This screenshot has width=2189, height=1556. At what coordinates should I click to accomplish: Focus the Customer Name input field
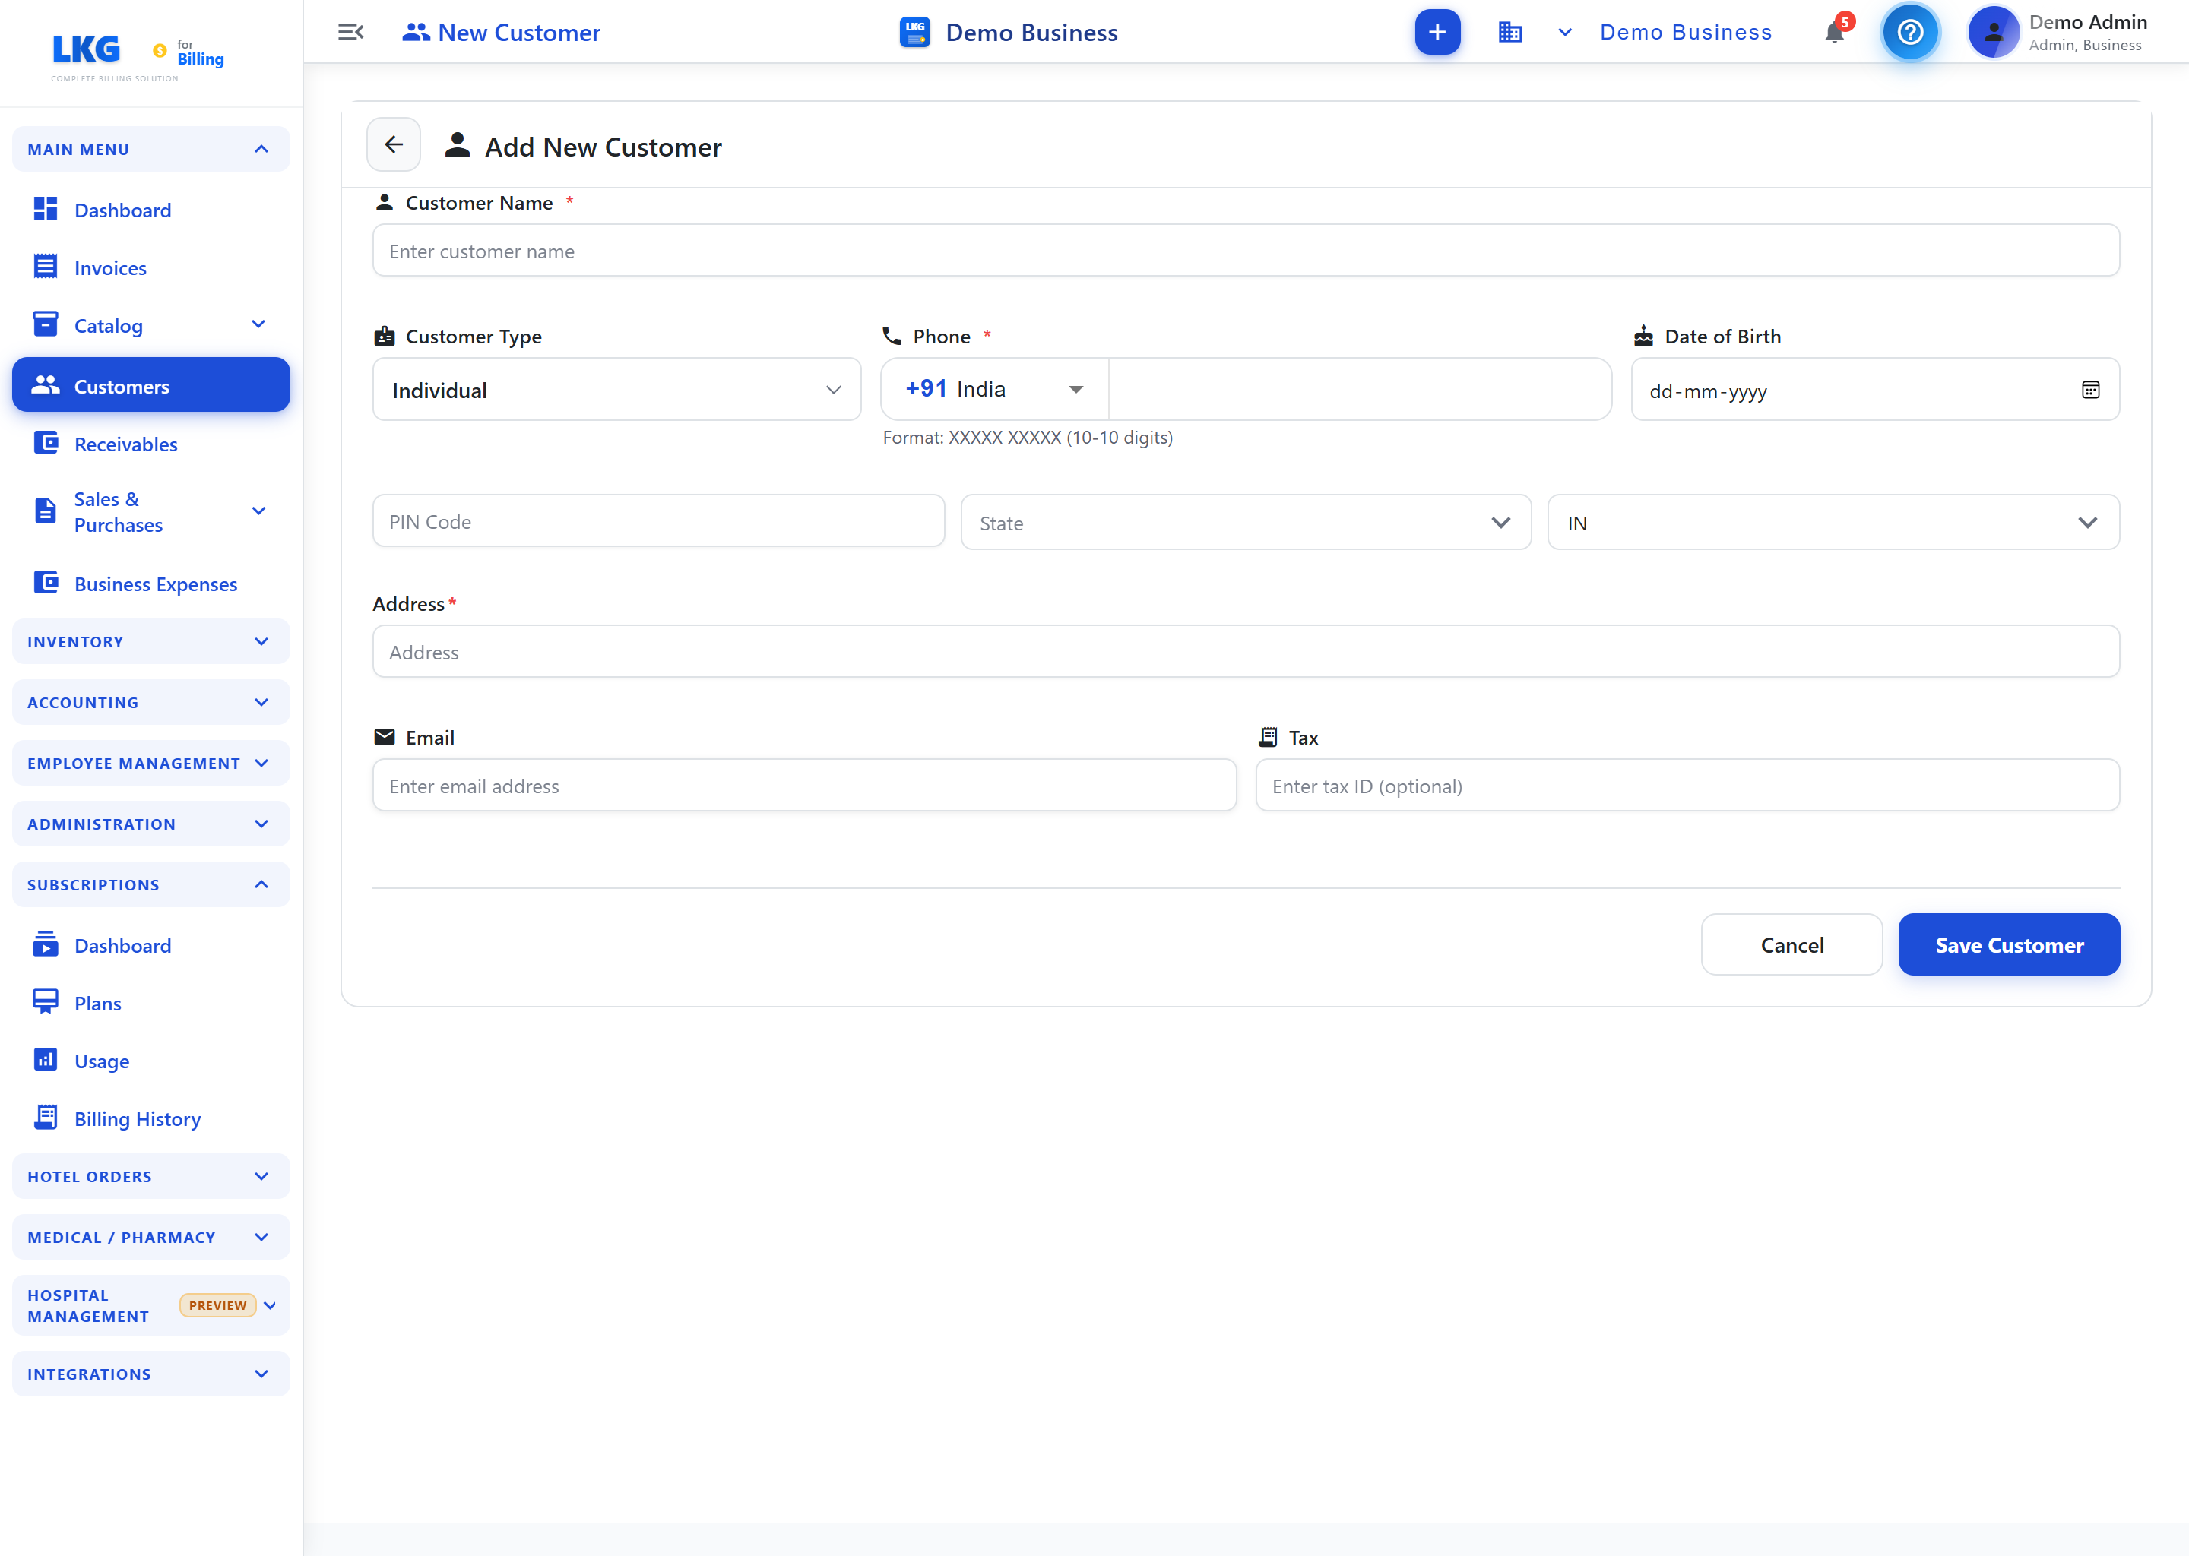click(x=1246, y=251)
